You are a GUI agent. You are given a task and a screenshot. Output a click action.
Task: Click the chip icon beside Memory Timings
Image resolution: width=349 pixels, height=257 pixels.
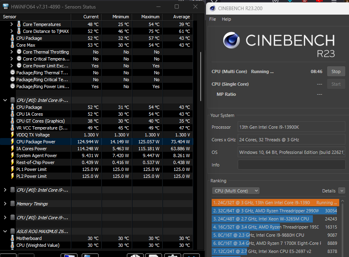[13, 203]
